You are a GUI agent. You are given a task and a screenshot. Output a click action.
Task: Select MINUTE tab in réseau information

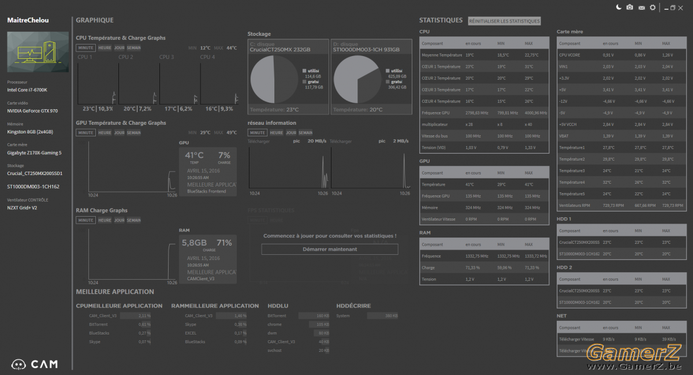click(x=258, y=132)
